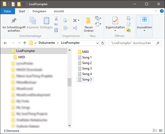The width and height of the screenshot is (165, 134).
Task: Click the search magnifier icon
Action: [158, 43]
